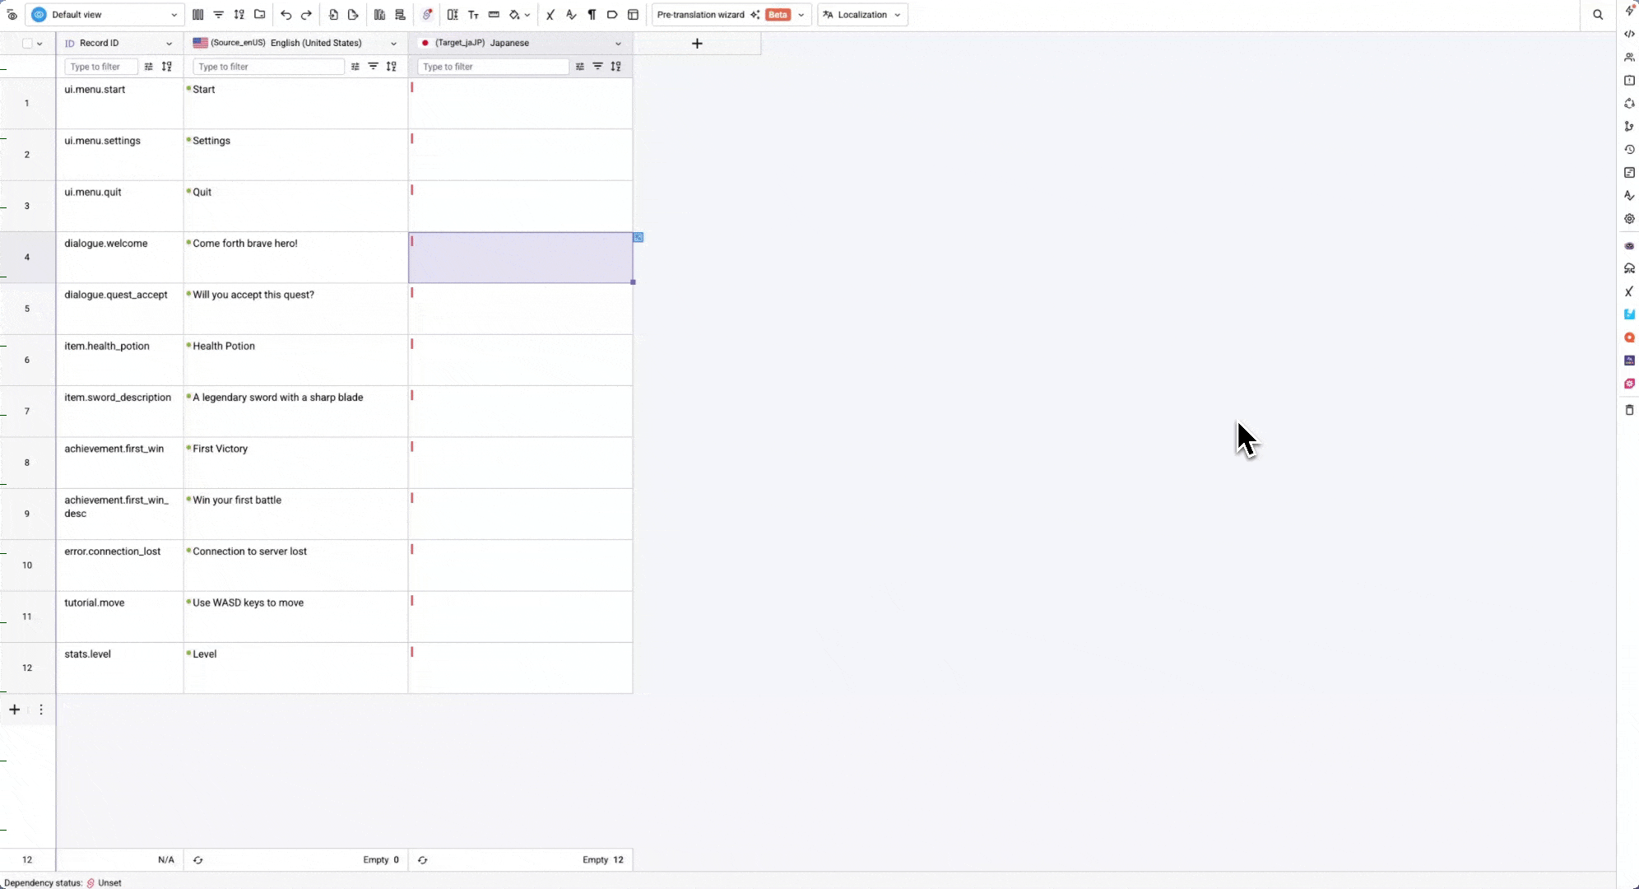Open settings gear in the right sidebar
The height and width of the screenshot is (889, 1639).
1629,218
